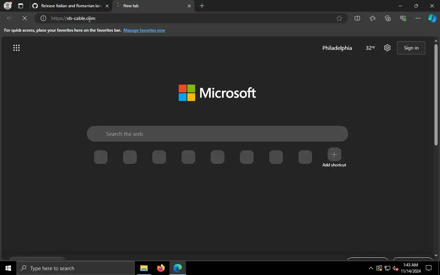Click Manage favorites now link

(144, 30)
